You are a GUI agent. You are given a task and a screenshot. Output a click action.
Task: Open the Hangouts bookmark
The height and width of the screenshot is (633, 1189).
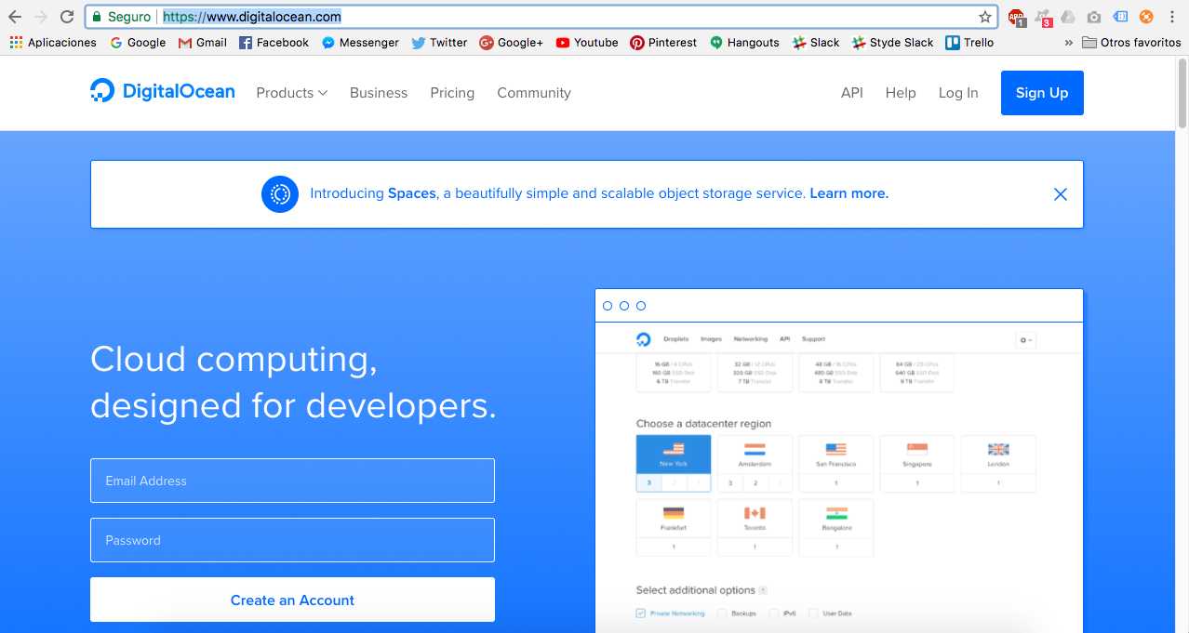tap(744, 43)
